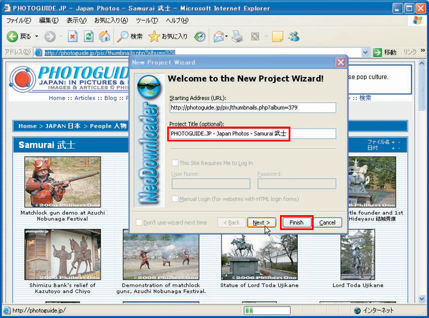Toggle 'Don't use wizard next time' checkbox

(139, 222)
